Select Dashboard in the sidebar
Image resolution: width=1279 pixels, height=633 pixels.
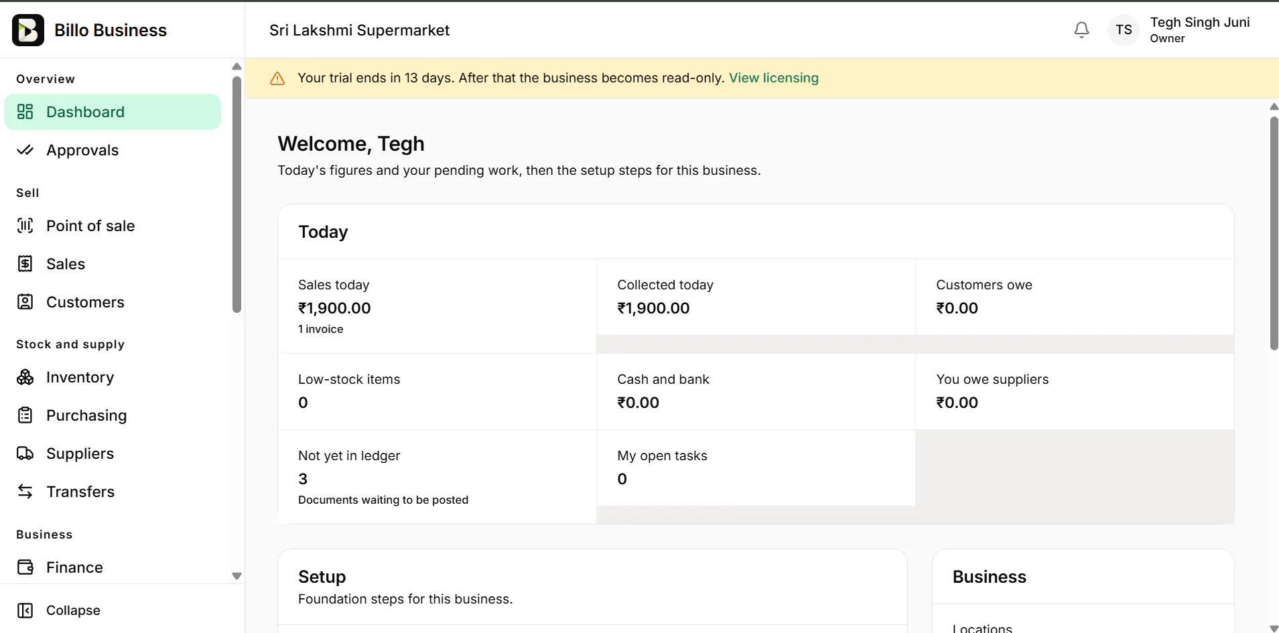pos(113,112)
